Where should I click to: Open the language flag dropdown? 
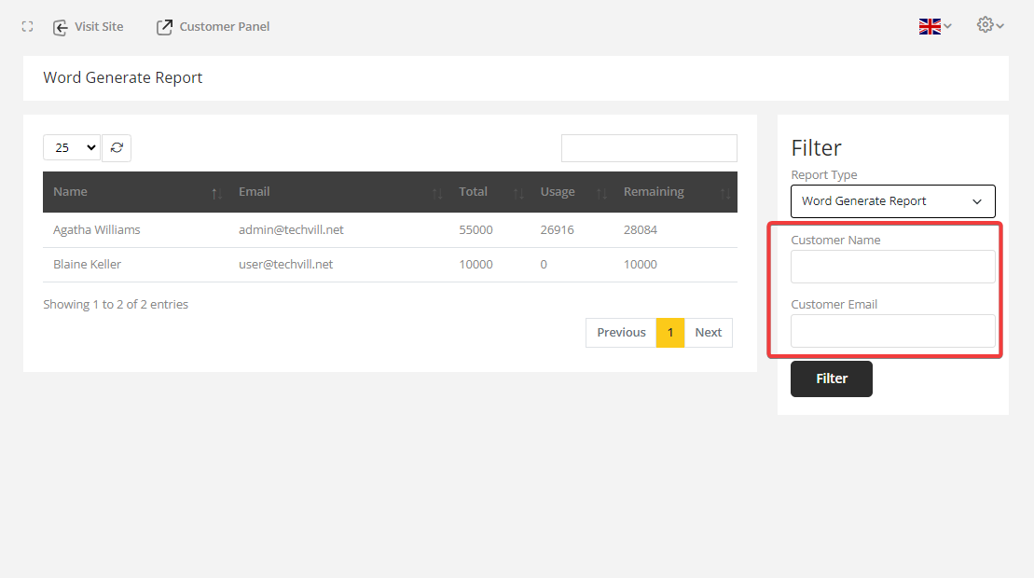(934, 26)
